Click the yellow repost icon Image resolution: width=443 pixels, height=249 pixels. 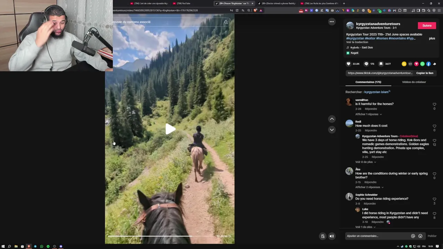click(404, 64)
